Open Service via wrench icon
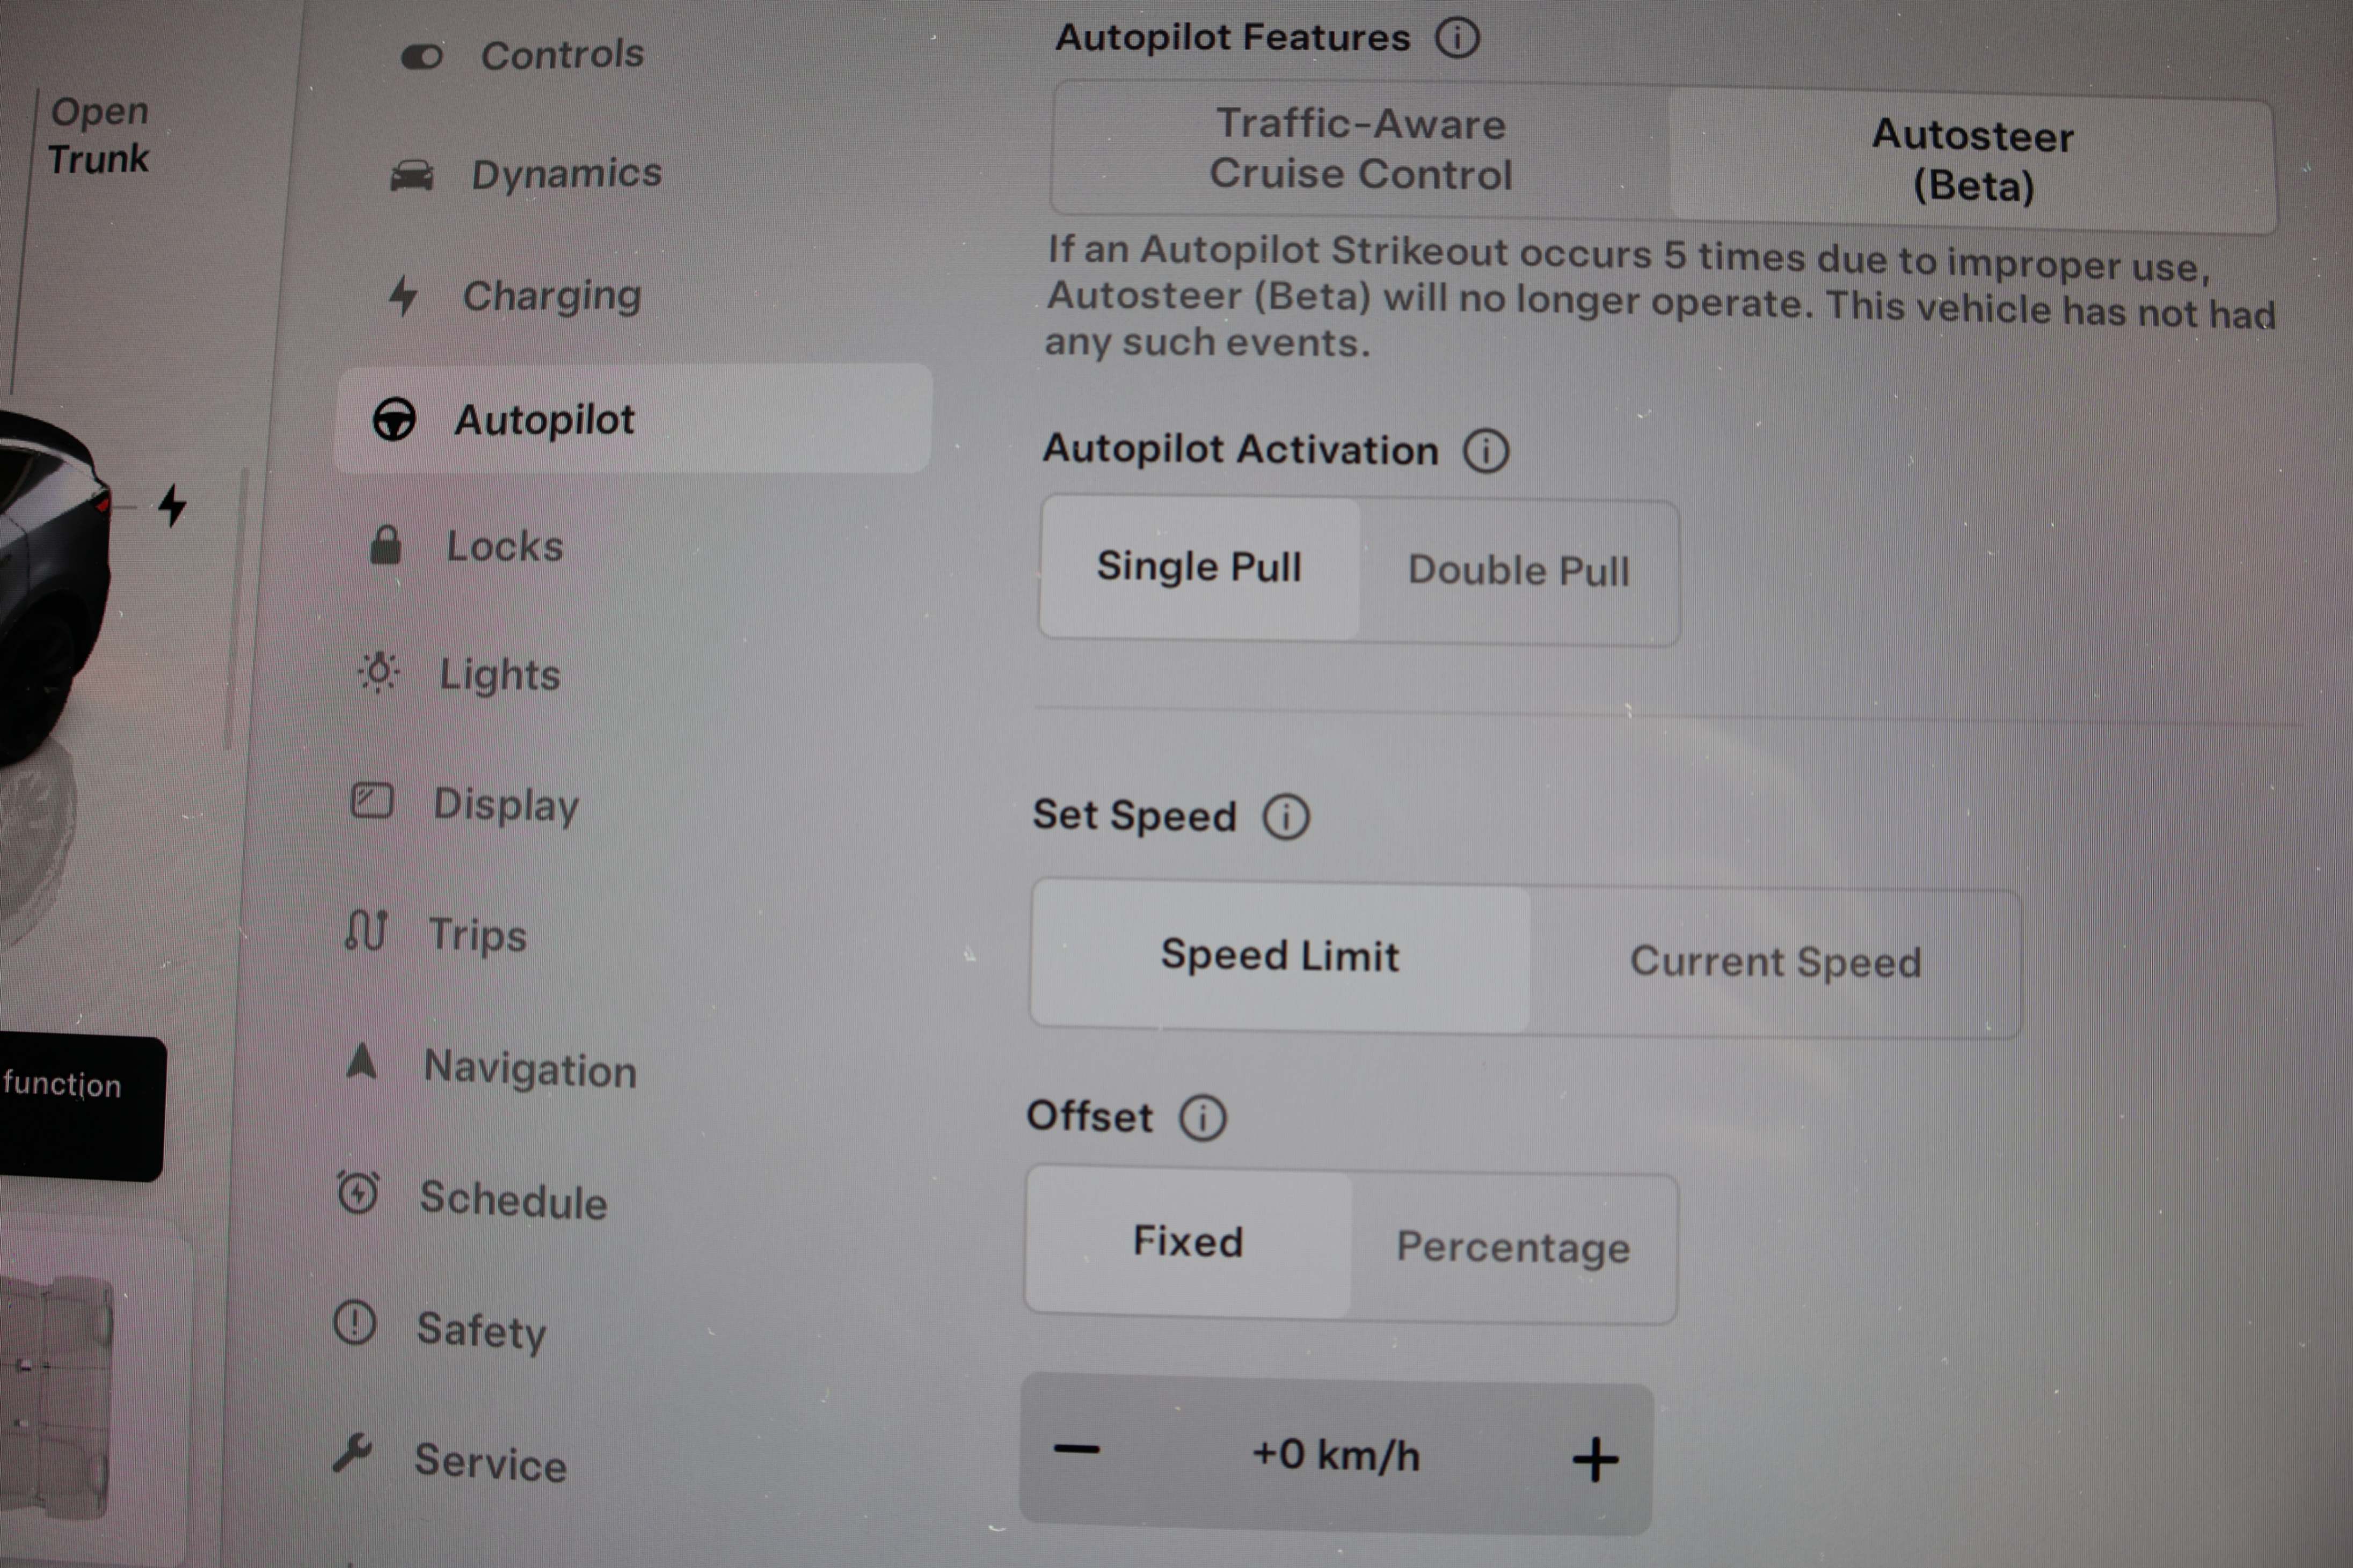The image size is (2353, 1568). click(x=352, y=1454)
